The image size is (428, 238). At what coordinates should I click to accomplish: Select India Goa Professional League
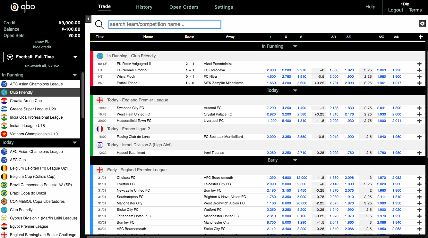click(40, 117)
